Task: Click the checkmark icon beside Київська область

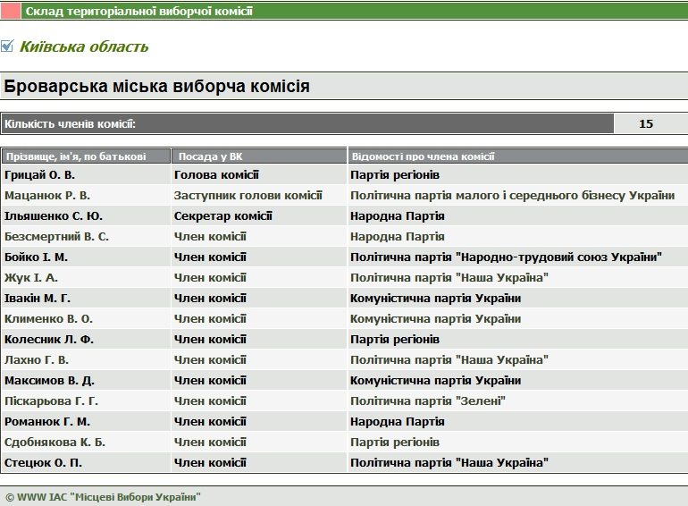Action: (7, 46)
